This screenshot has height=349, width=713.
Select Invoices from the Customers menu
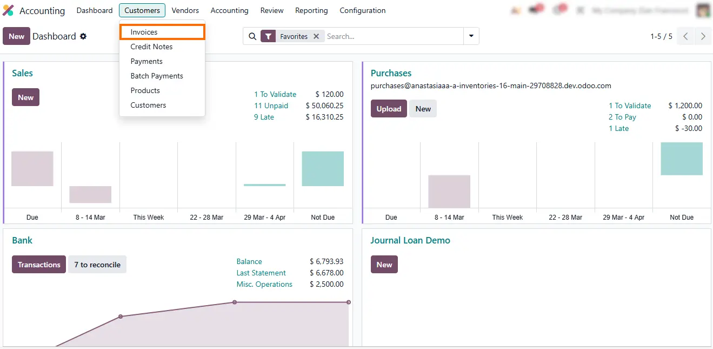point(144,32)
